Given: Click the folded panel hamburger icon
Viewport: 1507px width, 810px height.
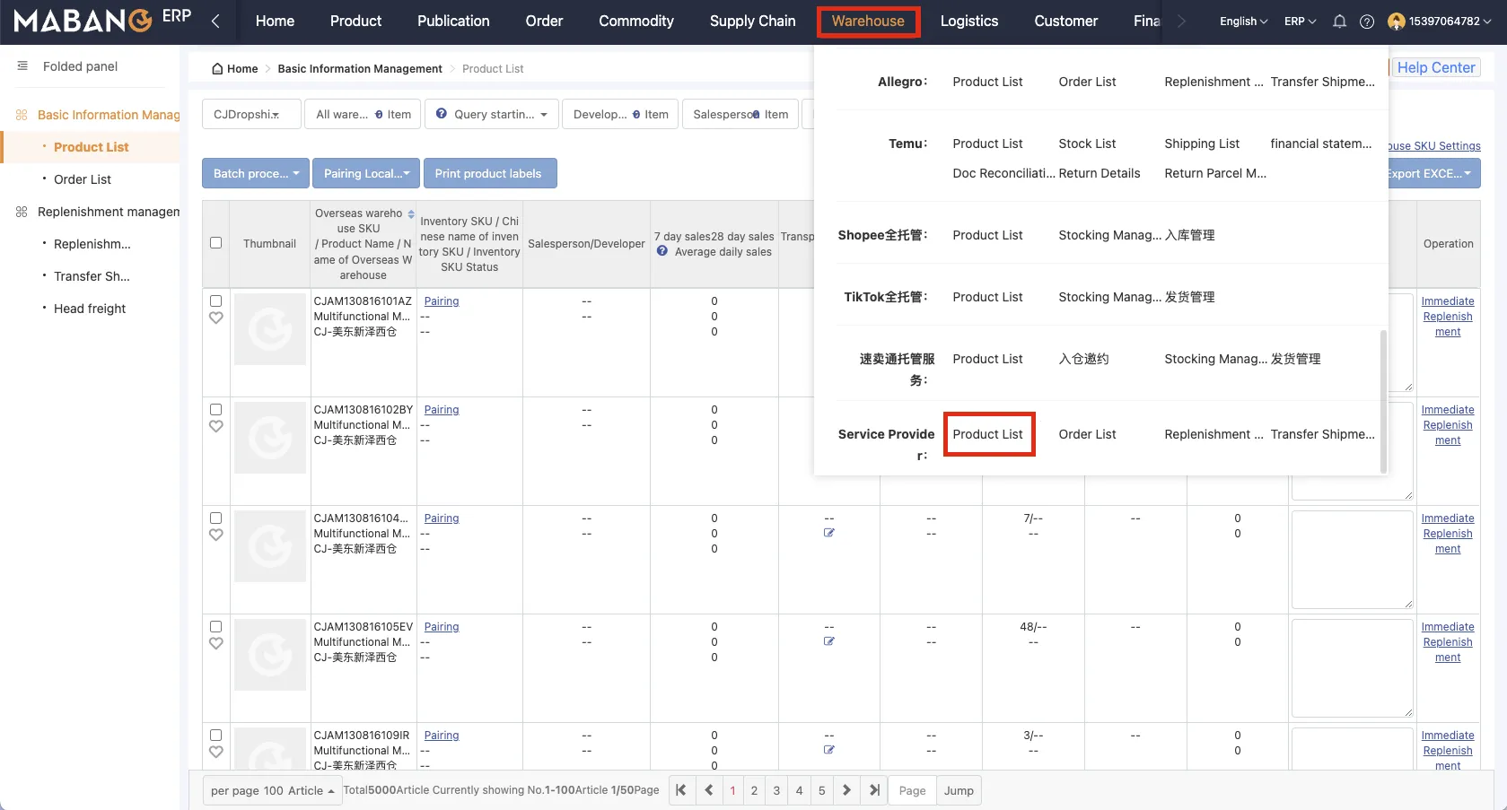Looking at the screenshot, I should [x=22, y=66].
